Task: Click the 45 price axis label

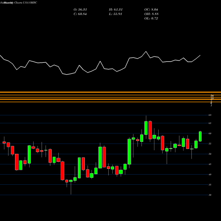Action: click(x=210, y=164)
